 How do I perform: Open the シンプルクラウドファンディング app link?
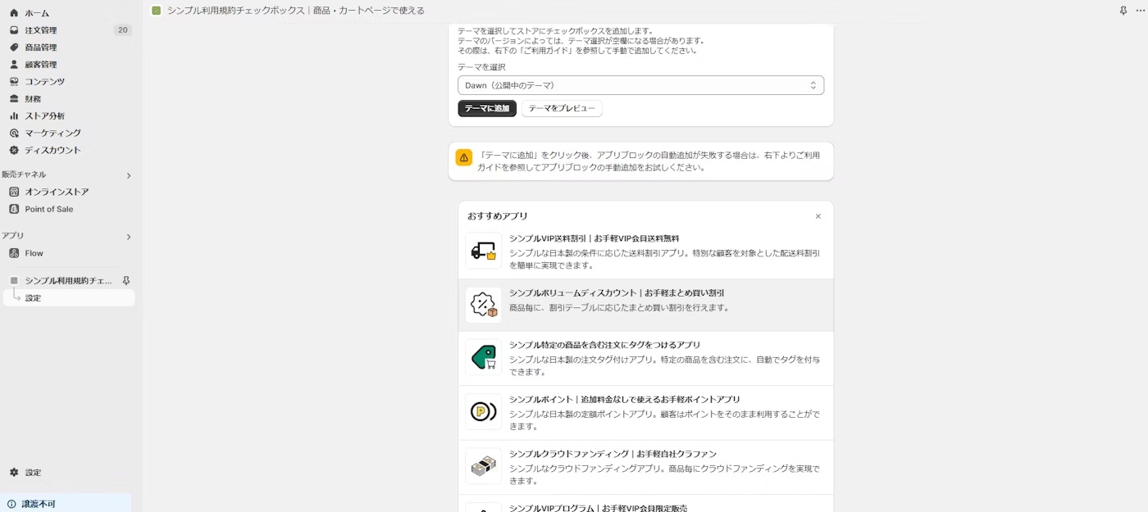pyautogui.click(x=613, y=453)
